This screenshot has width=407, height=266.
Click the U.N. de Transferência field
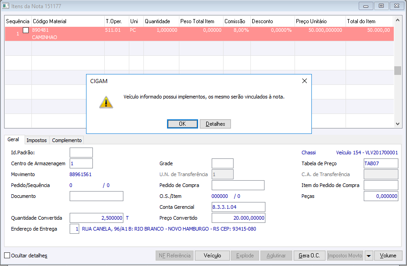point(223,174)
